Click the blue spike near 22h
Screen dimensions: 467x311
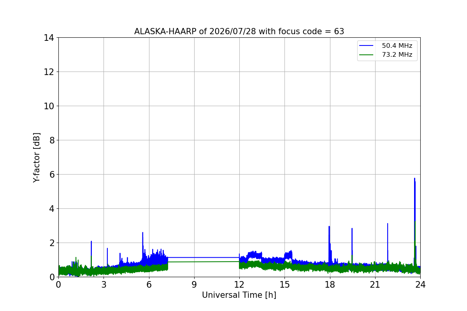[388, 224]
